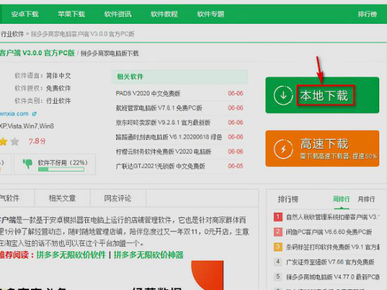
Task: Click the 06-05 date for 广联达GTJ2021
Action: tap(235, 166)
